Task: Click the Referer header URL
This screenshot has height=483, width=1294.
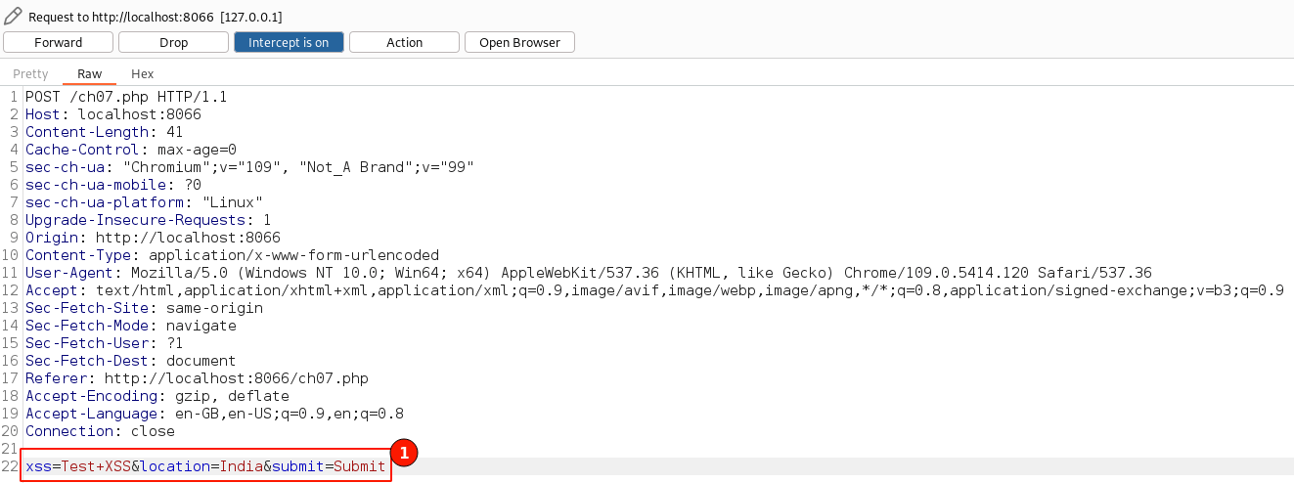Action: (x=236, y=378)
